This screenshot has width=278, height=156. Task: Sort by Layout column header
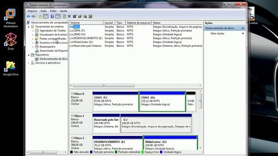pos(109,23)
